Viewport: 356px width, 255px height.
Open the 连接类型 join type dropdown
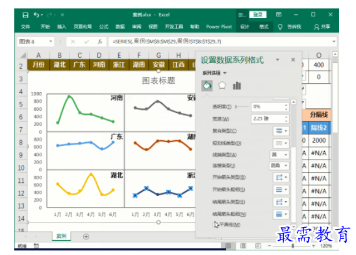click(279, 165)
